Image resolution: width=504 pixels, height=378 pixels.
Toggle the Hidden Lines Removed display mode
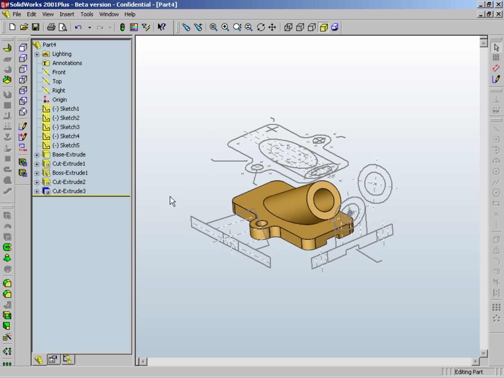pos(312,27)
